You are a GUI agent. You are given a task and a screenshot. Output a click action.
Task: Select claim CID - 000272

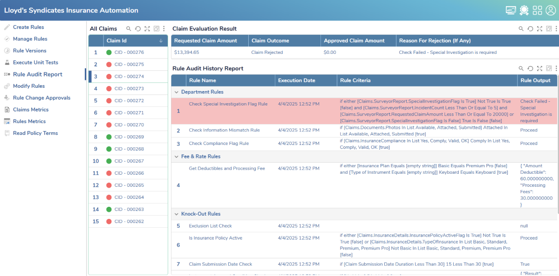[x=128, y=101]
